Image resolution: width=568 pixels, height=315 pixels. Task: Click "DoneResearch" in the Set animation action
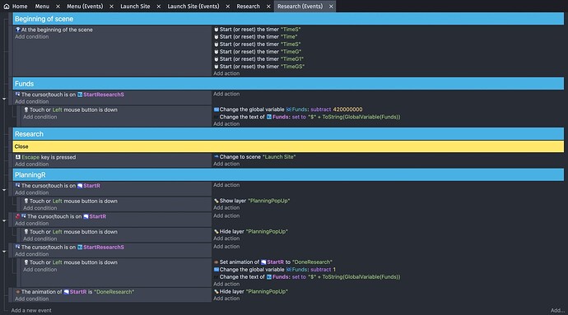pyautogui.click(x=312, y=262)
